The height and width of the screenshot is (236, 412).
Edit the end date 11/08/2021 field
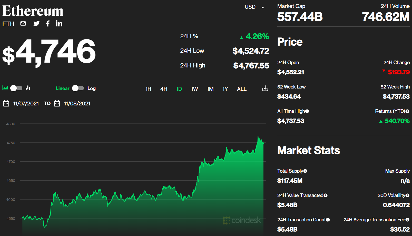(x=77, y=104)
